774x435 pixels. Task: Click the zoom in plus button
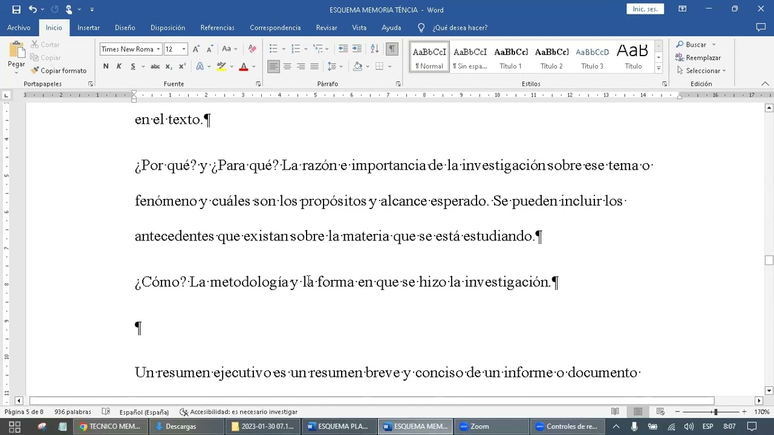tap(744, 411)
